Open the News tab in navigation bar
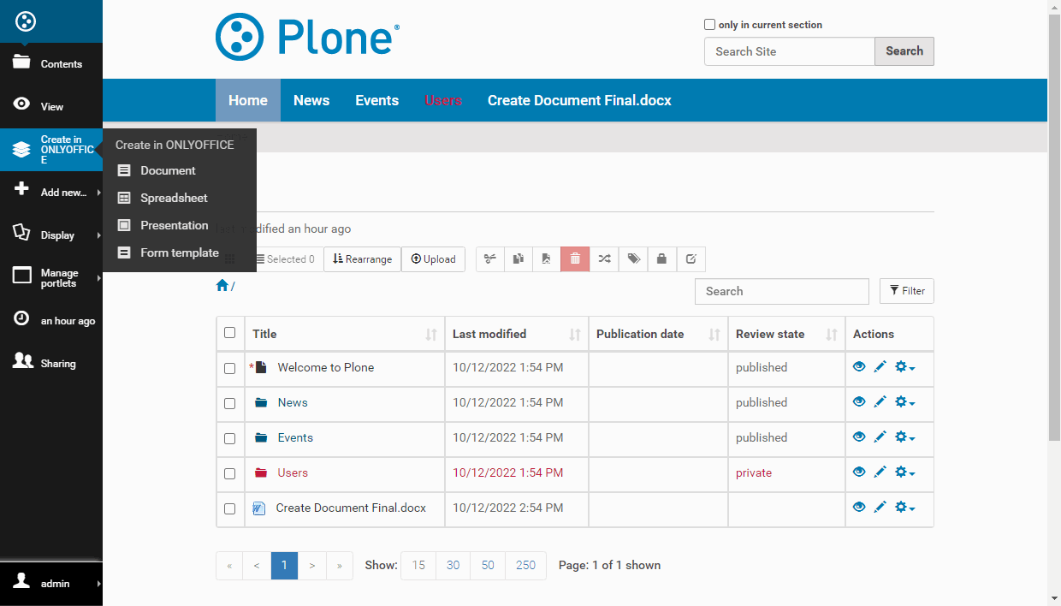This screenshot has height=606, width=1061. point(311,101)
